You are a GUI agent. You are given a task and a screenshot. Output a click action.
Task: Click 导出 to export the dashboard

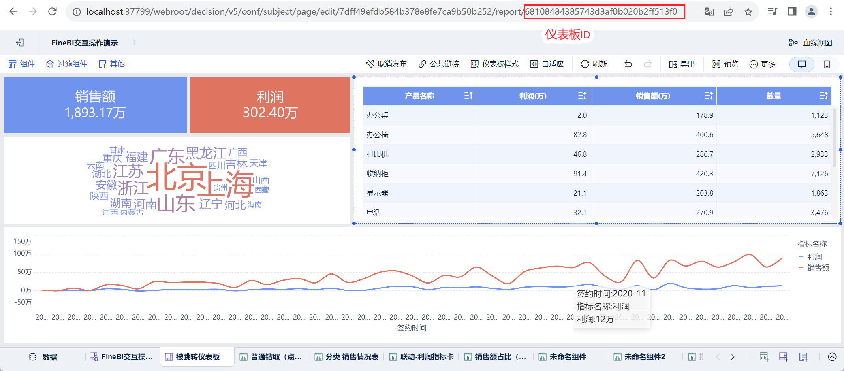[x=682, y=64]
